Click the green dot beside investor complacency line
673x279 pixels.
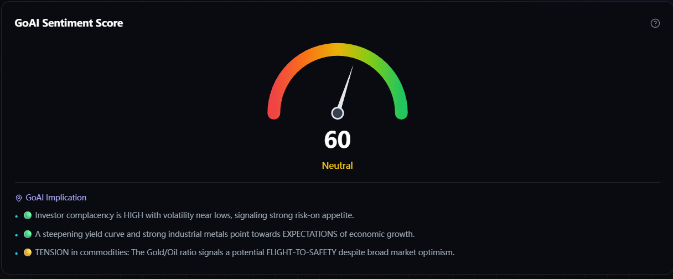[x=28, y=215]
